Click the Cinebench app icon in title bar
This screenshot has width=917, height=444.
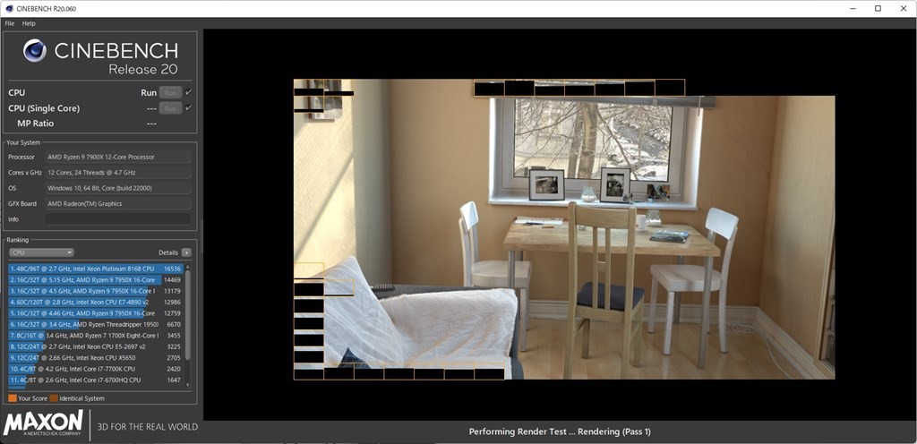tap(8, 8)
